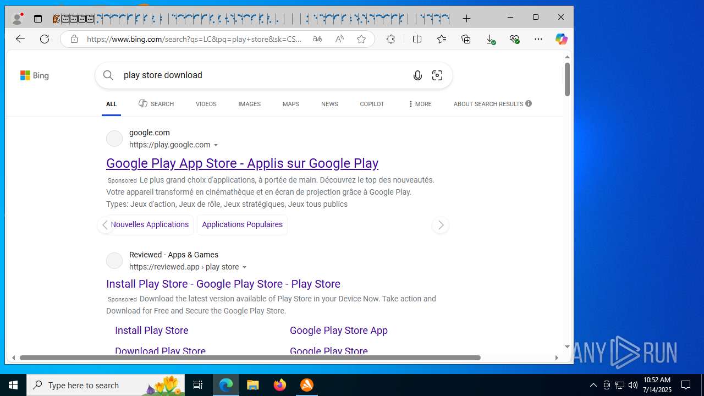
Task: Click the Bing logo
Action: click(35, 75)
